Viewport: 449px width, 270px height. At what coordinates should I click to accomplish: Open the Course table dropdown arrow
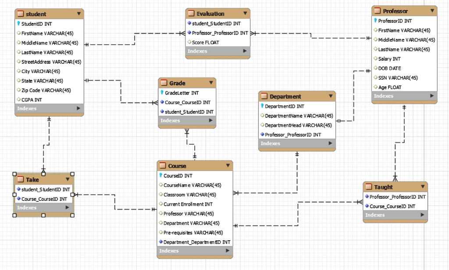pos(228,165)
